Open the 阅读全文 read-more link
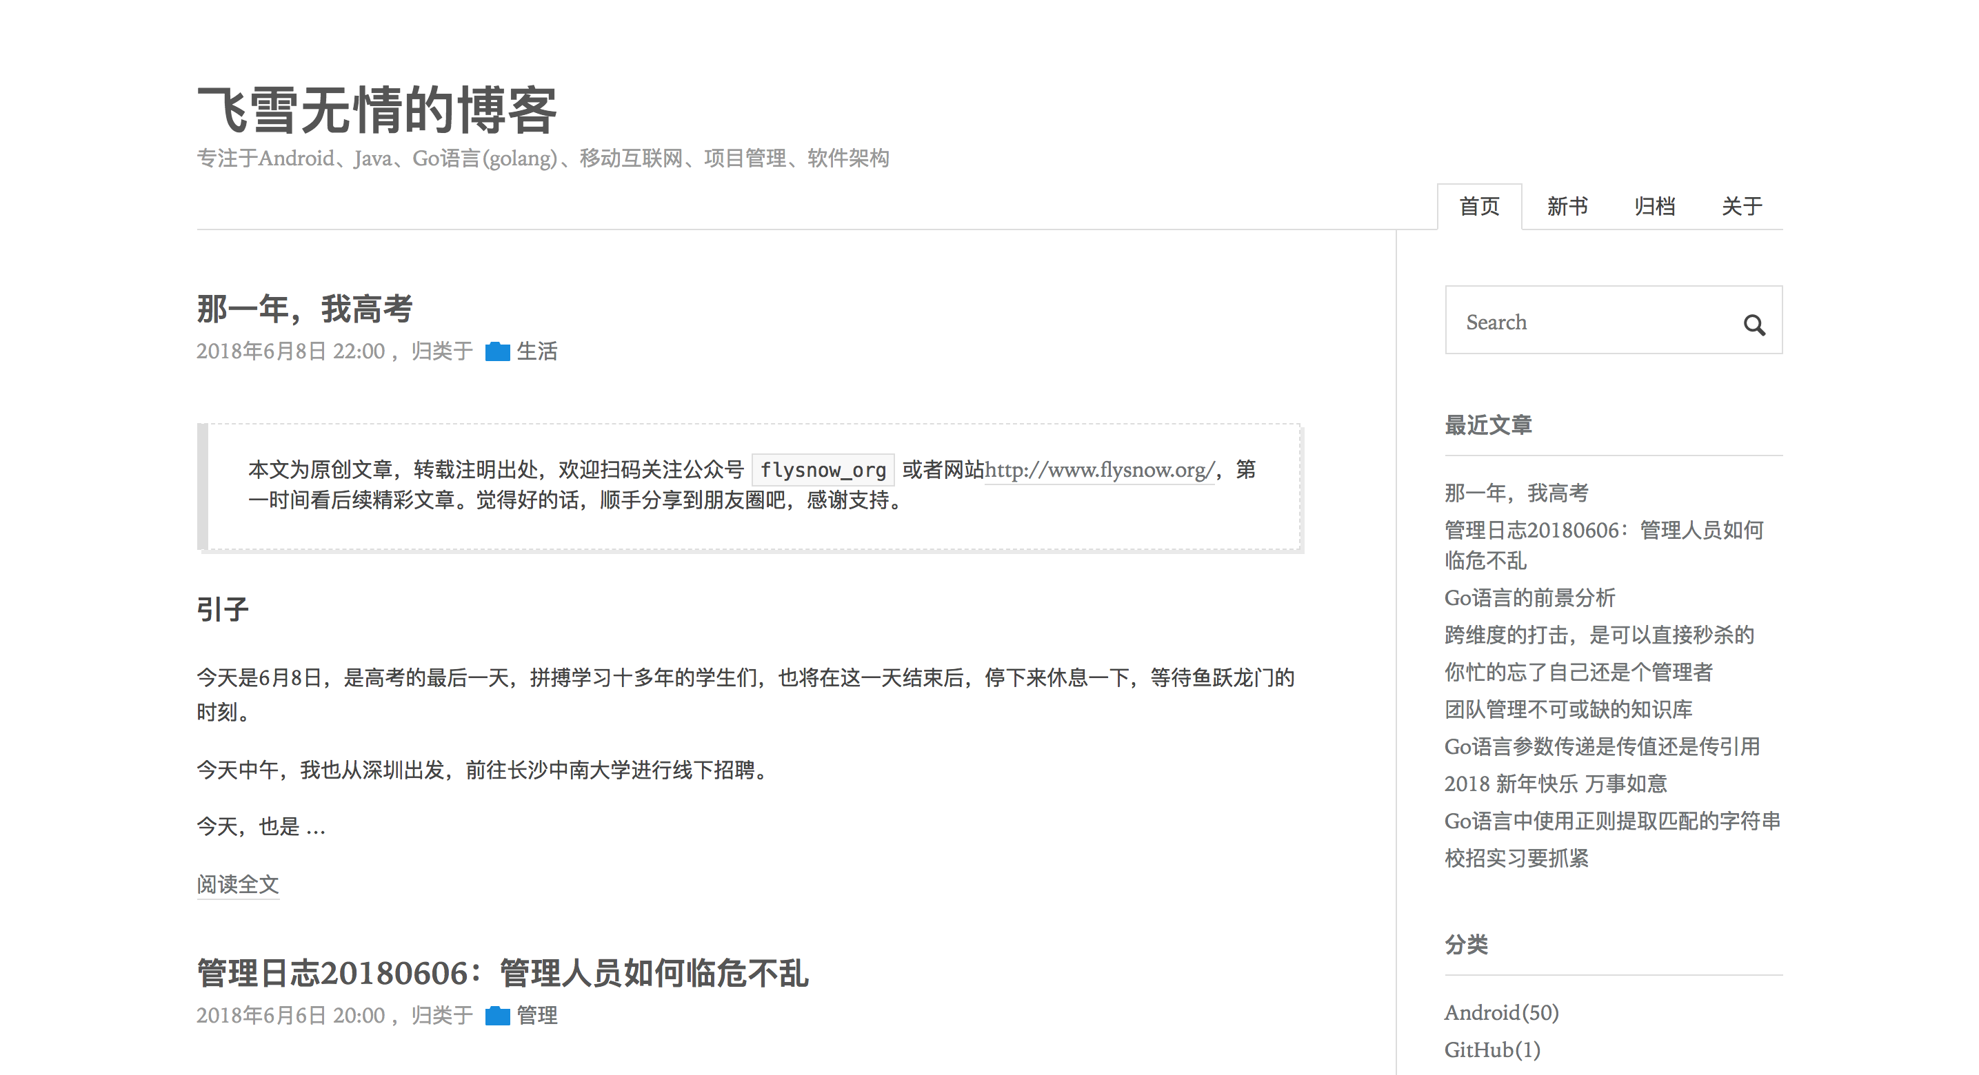 tap(237, 885)
